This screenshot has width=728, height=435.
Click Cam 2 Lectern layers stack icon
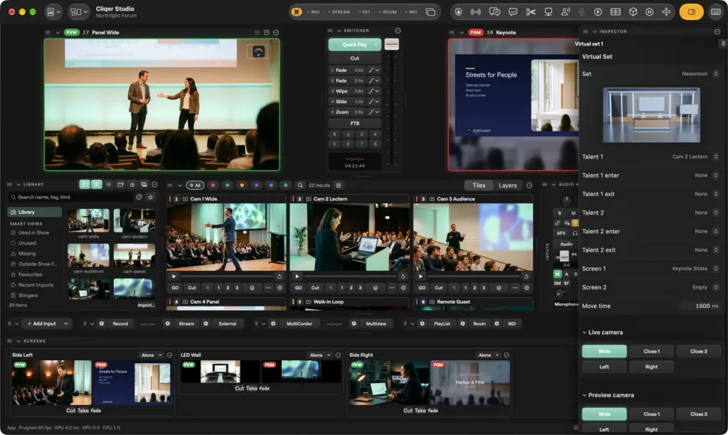(375, 288)
